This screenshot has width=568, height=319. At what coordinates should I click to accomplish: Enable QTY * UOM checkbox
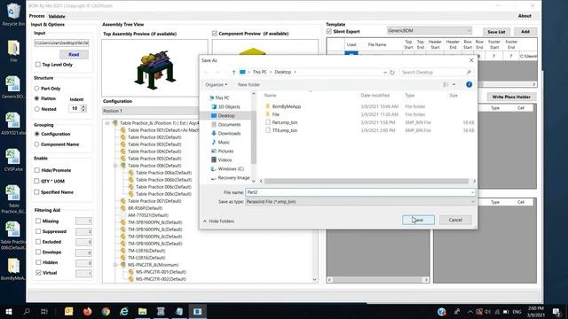[x=37, y=181]
